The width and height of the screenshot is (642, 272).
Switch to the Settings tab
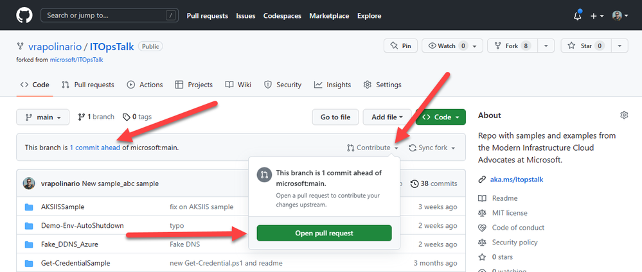tap(382, 85)
